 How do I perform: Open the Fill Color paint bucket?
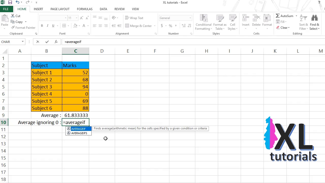tap(75, 26)
